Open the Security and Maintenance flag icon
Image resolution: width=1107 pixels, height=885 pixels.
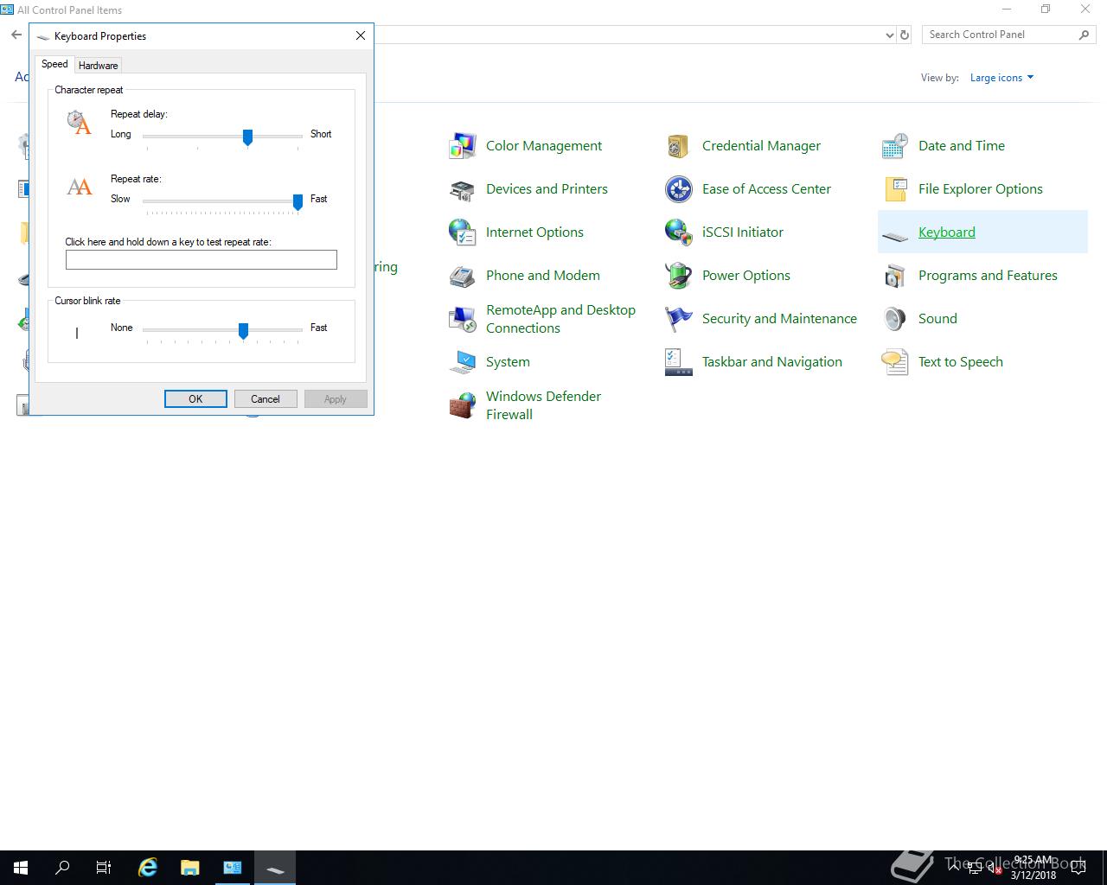tap(678, 319)
